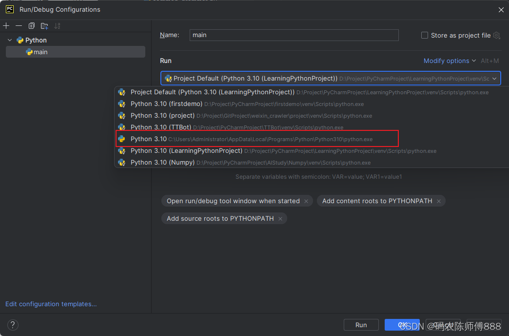Sort configurations alphabetically
This screenshot has width=509, height=336.
pyautogui.click(x=57, y=26)
